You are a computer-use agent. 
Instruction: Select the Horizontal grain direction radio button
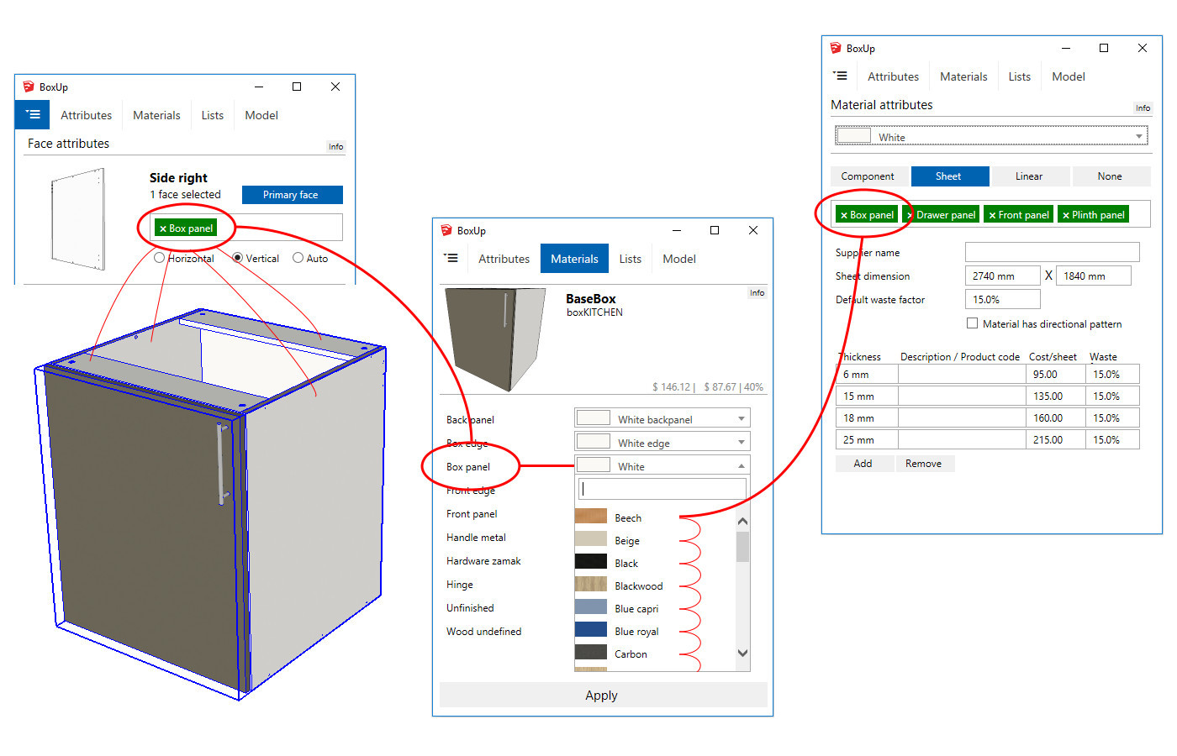[x=160, y=258]
